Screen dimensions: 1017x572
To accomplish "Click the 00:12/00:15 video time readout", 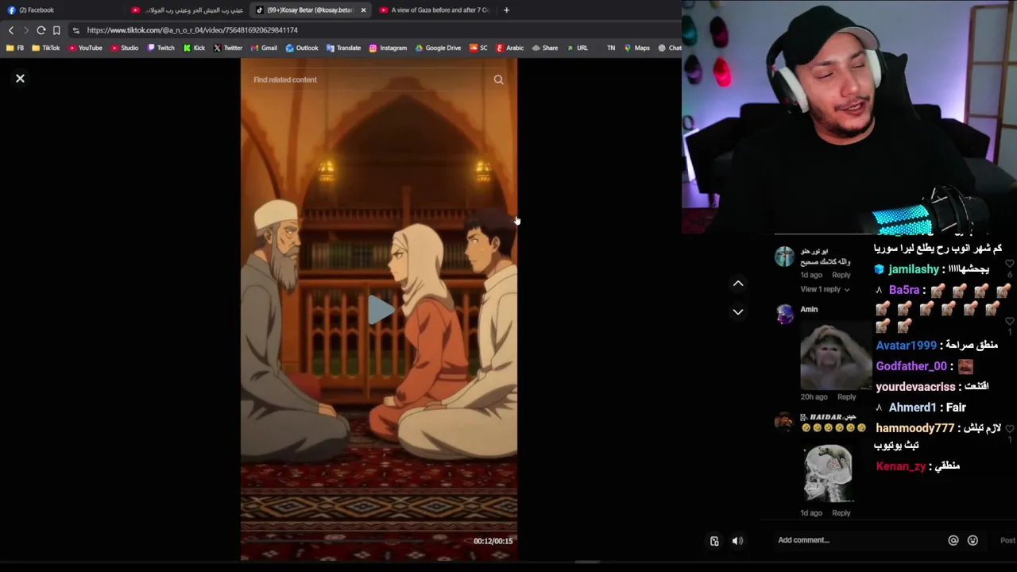I will (x=493, y=541).
